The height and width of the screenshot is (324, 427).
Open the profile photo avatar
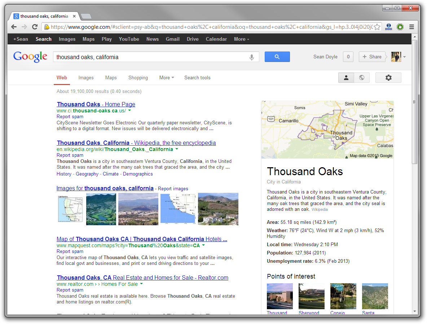click(x=396, y=57)
